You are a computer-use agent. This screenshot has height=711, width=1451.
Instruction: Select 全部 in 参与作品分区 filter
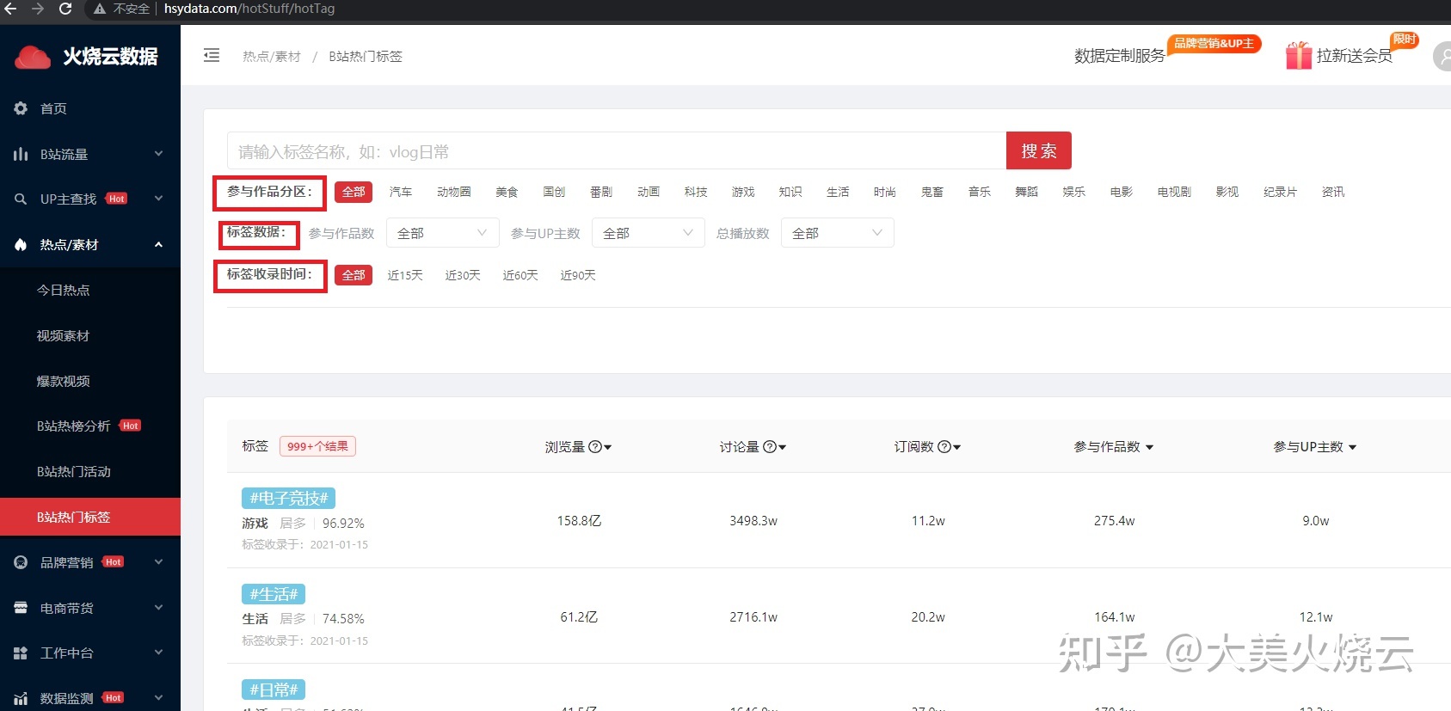click(354, 192)
